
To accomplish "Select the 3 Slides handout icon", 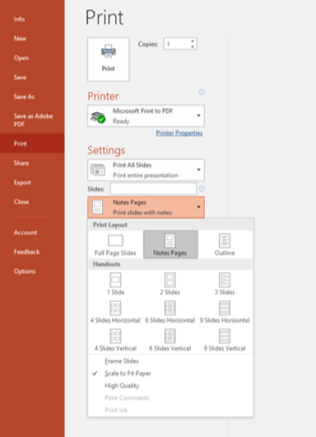I will (225, 280).
